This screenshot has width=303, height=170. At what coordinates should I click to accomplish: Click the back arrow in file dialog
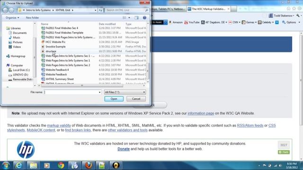pos(5,10)
